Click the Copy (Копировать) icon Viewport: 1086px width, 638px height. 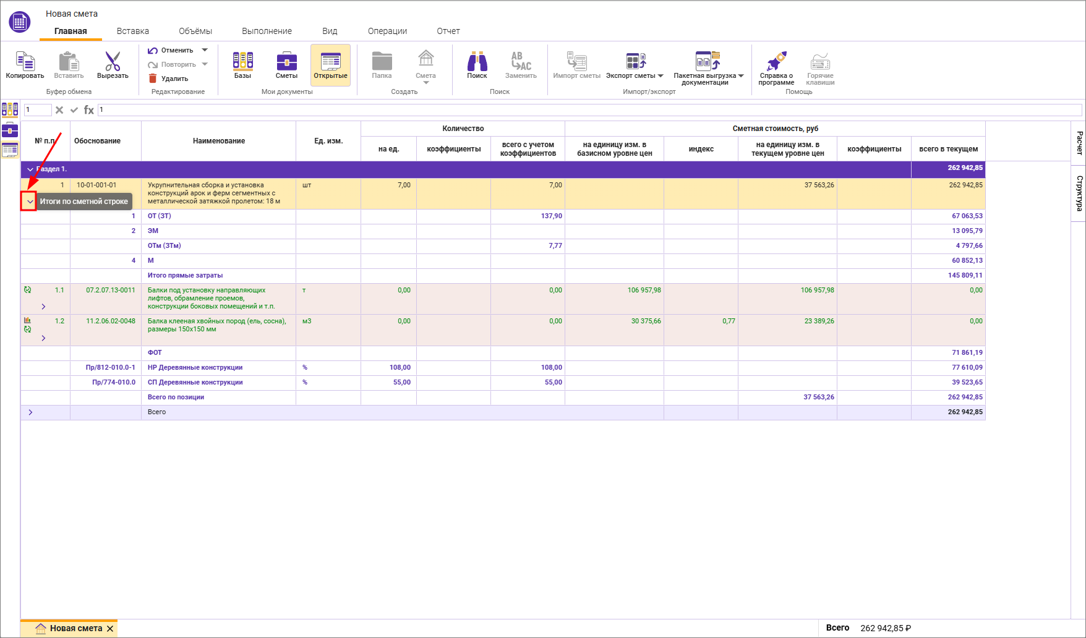(x=25, y=62)
